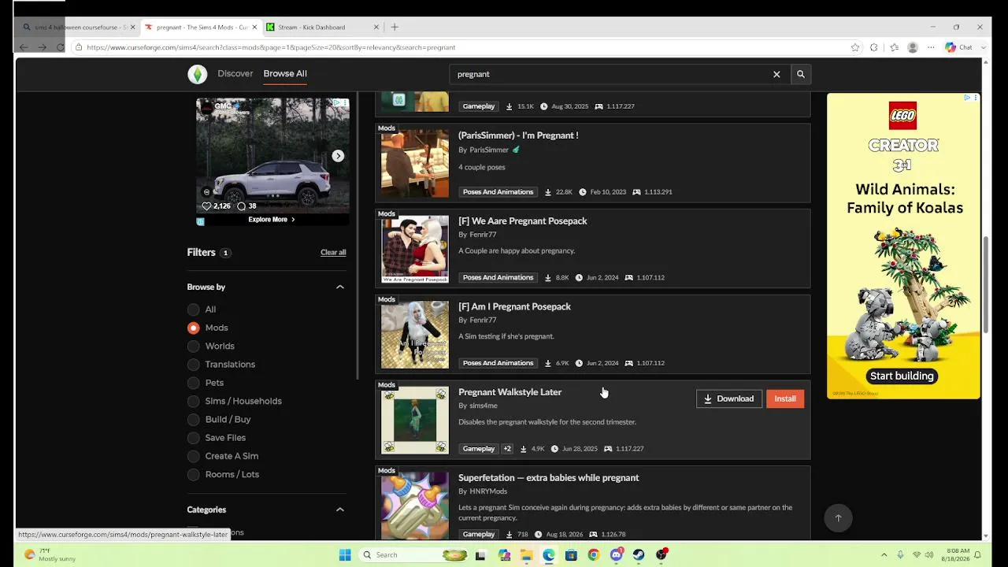
Task: Open the favorites list icon in toolbar
Action: [894, 47]
